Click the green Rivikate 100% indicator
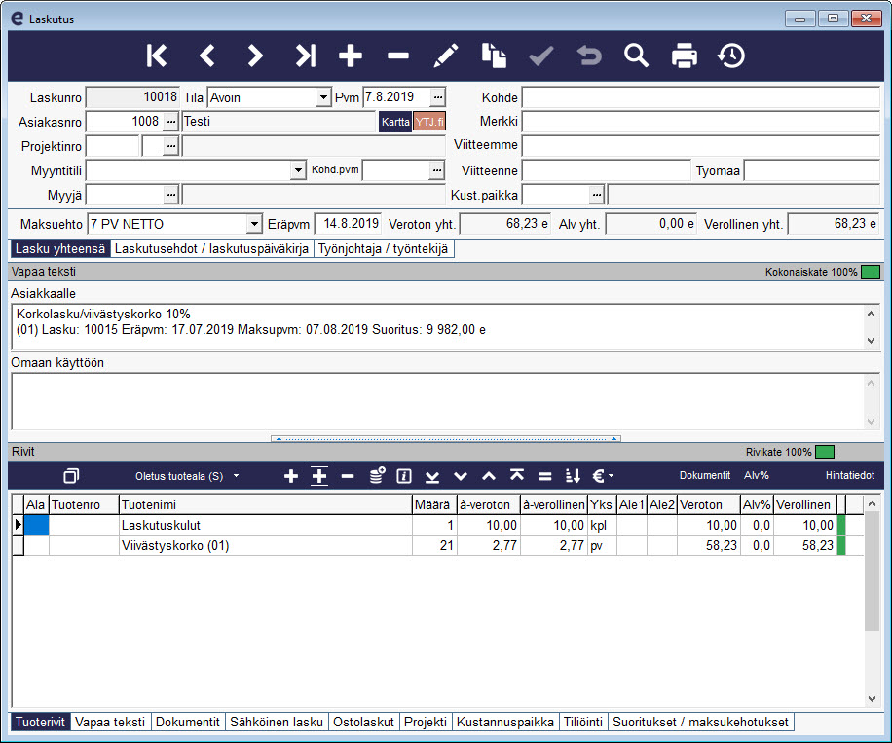 824,452
